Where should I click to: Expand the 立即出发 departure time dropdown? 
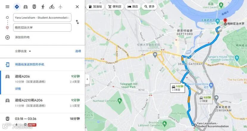(x=23, y=51)
